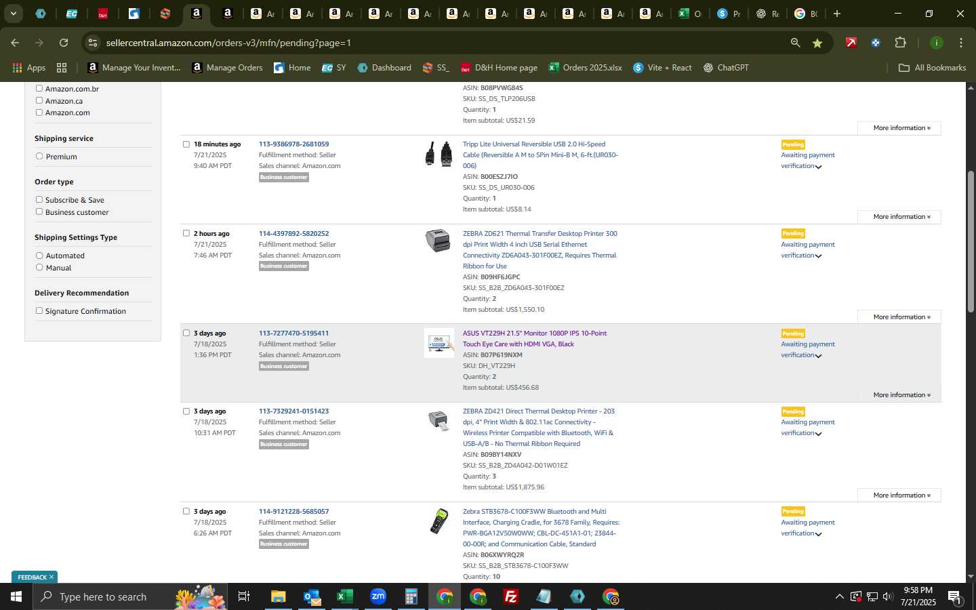
Task: Open the browser zoom magnifier icon
Action: [795, 43]
